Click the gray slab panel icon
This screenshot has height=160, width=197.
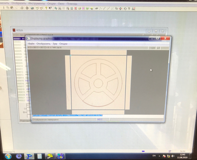click(x=97, y=8)
